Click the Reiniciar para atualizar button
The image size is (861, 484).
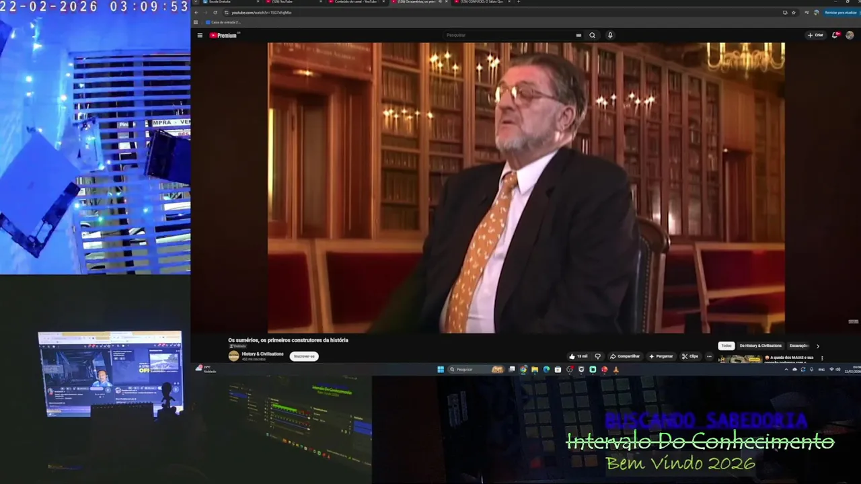coord(841,12)
